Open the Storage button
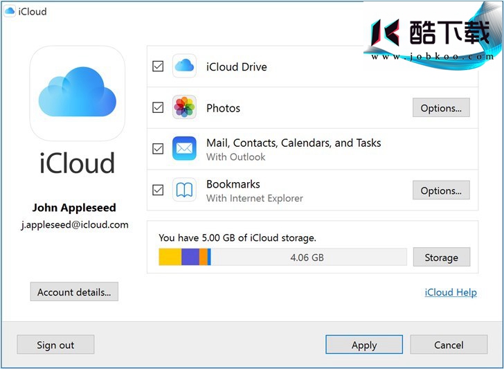 tap(441, 257)
